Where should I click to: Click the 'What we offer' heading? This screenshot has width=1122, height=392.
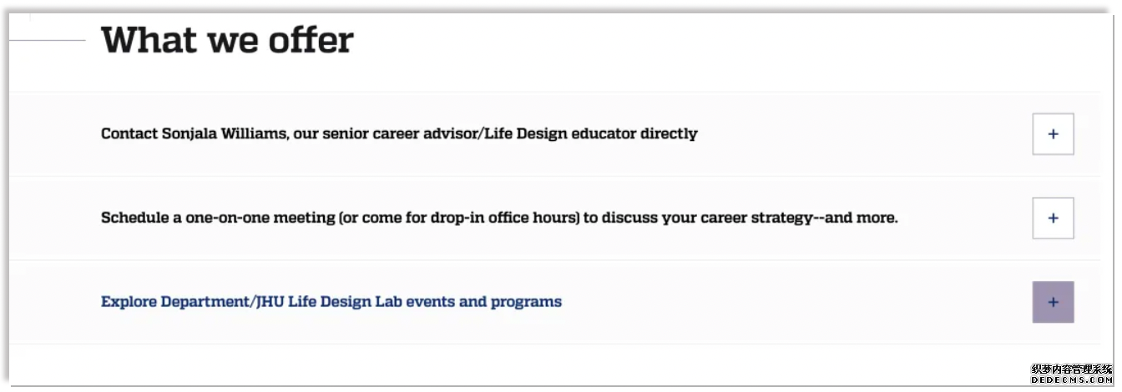[227, 40]
